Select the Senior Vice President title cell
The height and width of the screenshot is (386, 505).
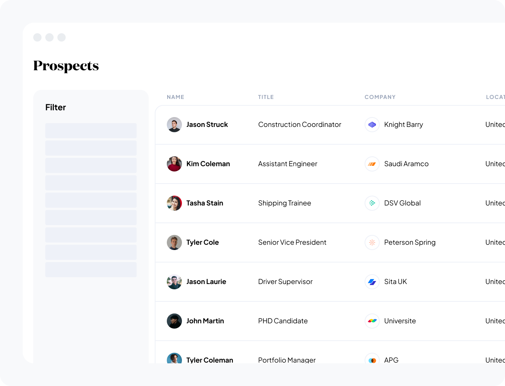[x=292, y=242]
